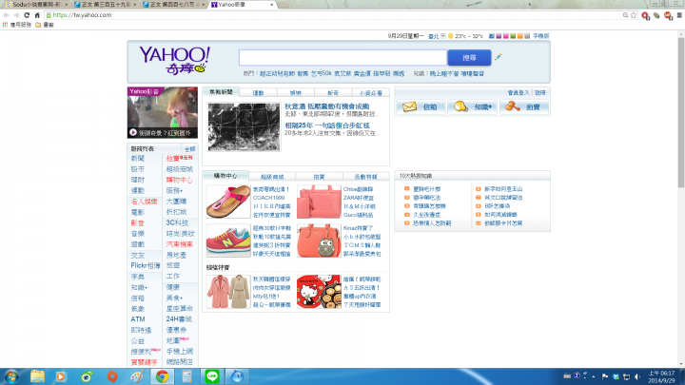Click the blue 搜尋 search button
The width and height of the screenshot is (685, 385).
click(x=469, y=58)
